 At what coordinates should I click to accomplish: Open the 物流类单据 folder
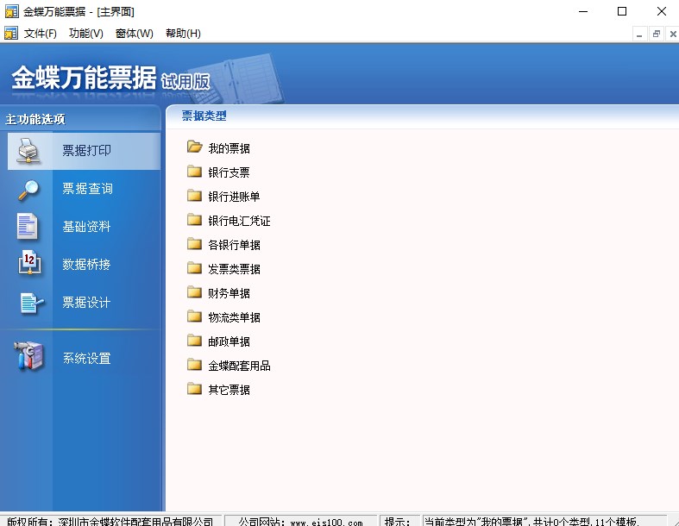point(234,317)
